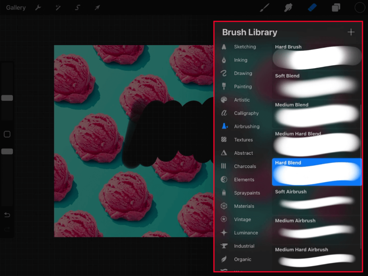The width and height of the screenshot is (368, 276).
Task: Open the Layers panel
Action: point(336,7)
